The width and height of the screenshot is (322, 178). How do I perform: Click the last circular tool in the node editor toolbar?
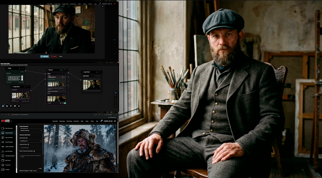pyautogui.click(x=19, y=106)
